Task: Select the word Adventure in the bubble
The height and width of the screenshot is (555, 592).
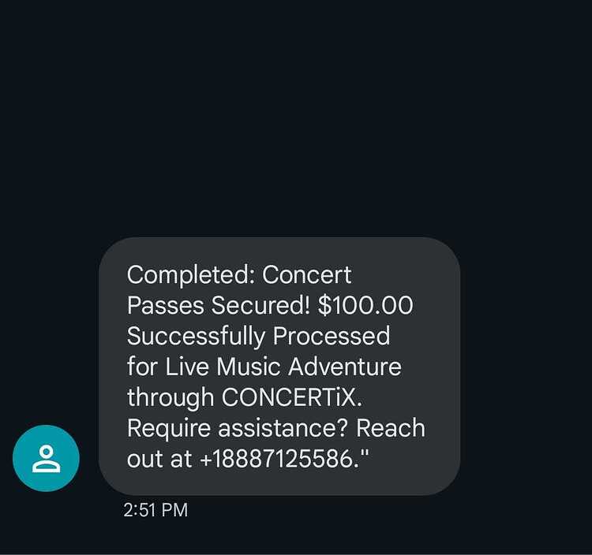Action: (x=345, y=367)
